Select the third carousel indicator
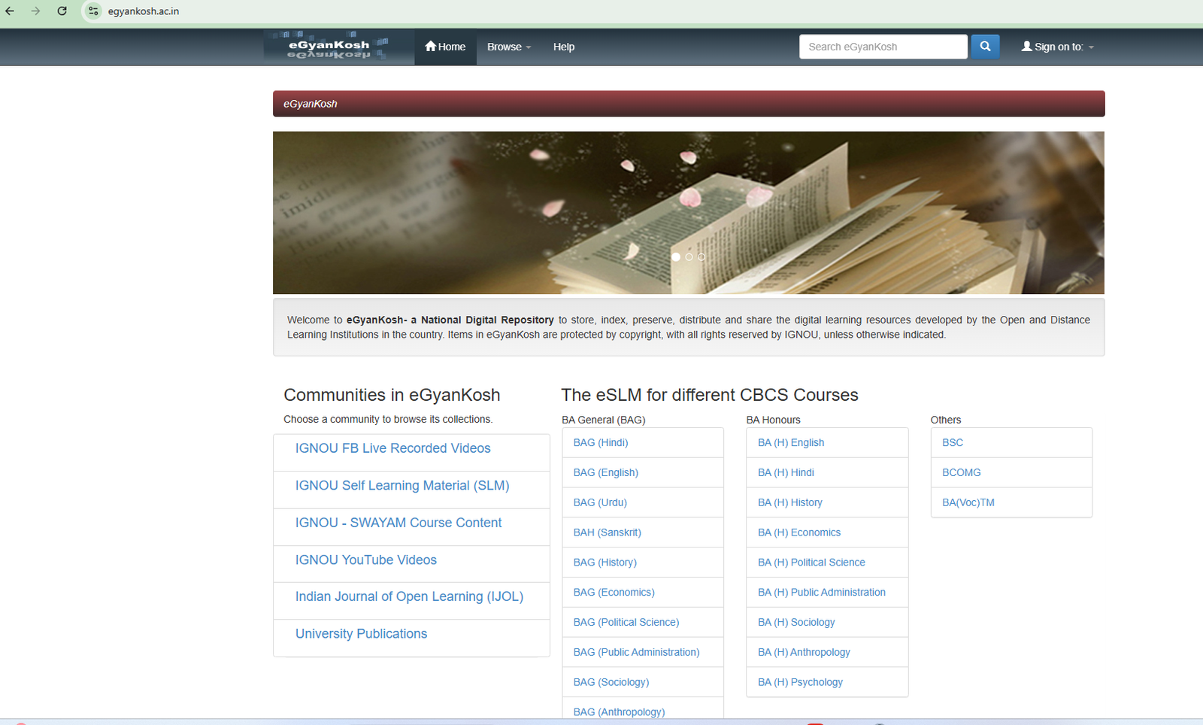Screen dimensions: 1203x725 click(x=701, y=256)
